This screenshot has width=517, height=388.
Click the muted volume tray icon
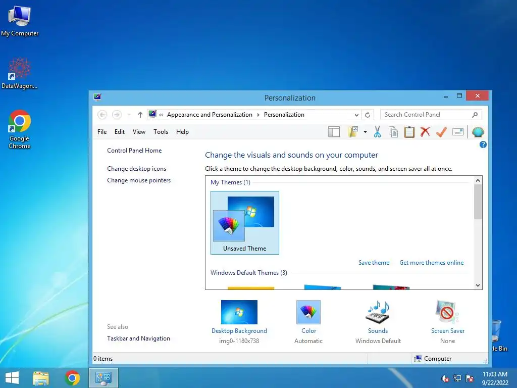pos(445,378)
